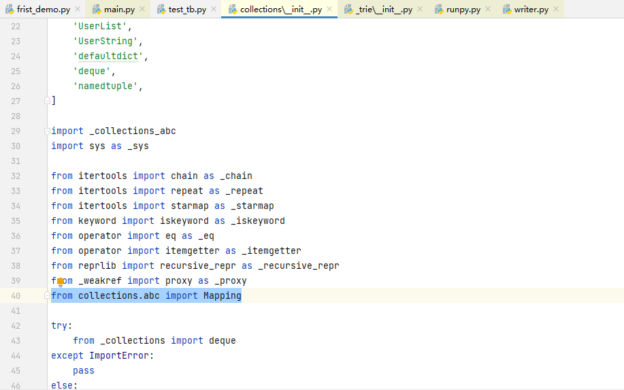624x390 pixels.
Task: Click the Python file icon on main.py tab
Action: pos(97,9)
